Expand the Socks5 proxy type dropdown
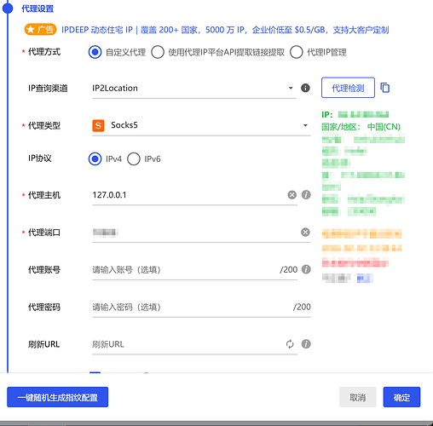Image resolution: width=433 pixels, height=426 pixels. pos(201,125)
